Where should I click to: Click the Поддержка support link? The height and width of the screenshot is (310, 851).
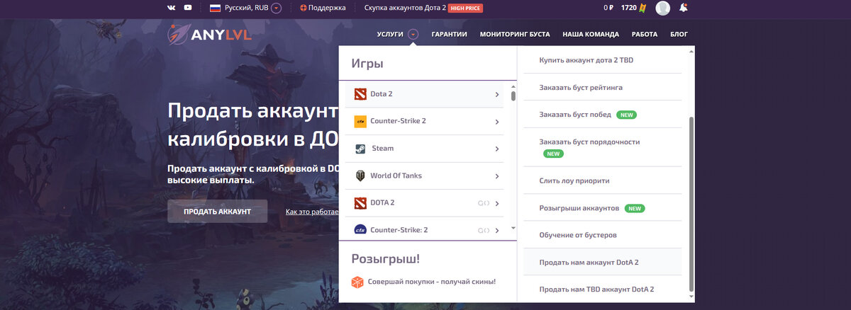[327, 8]
